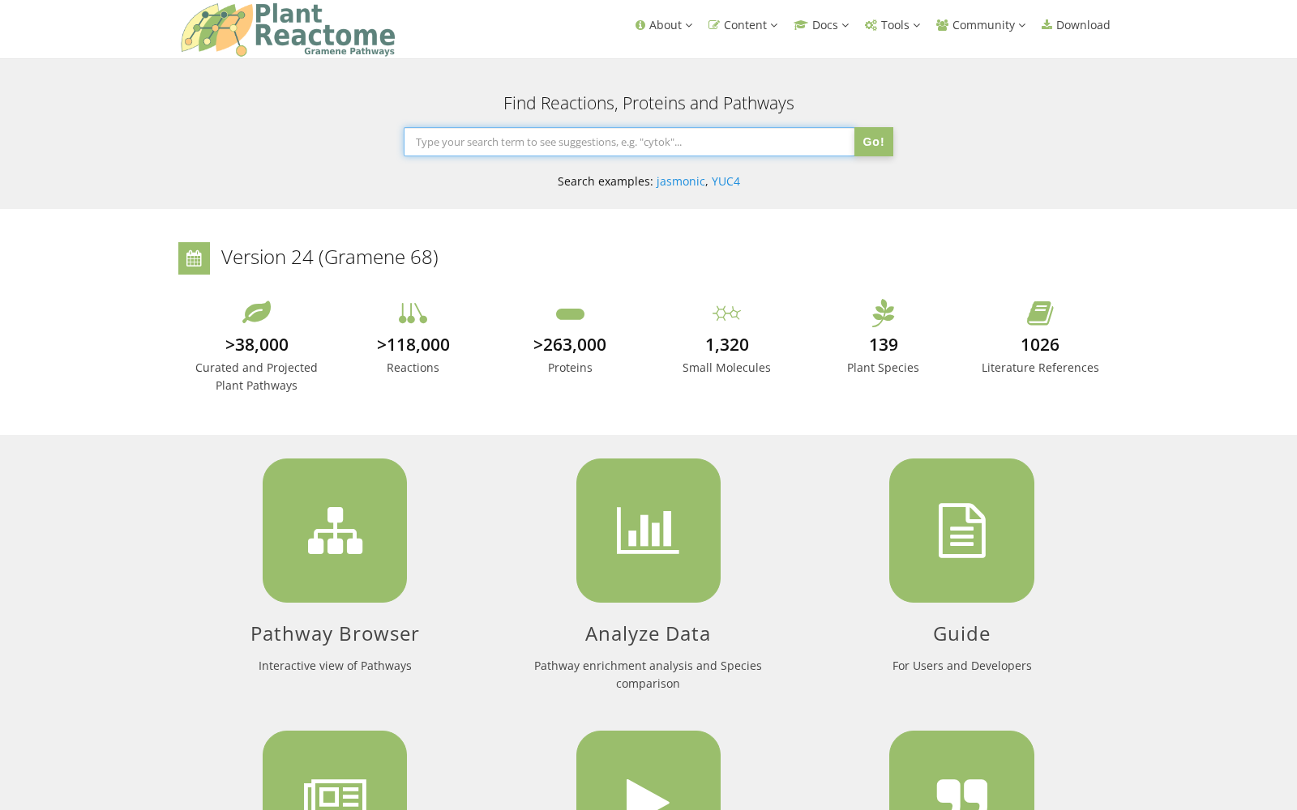This screenshot has width=1297, height=810.
Task: Open the About menu
Action: click(664, 25)
